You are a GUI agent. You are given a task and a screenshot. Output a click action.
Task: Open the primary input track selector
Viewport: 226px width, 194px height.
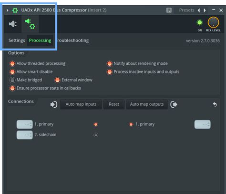25,124
